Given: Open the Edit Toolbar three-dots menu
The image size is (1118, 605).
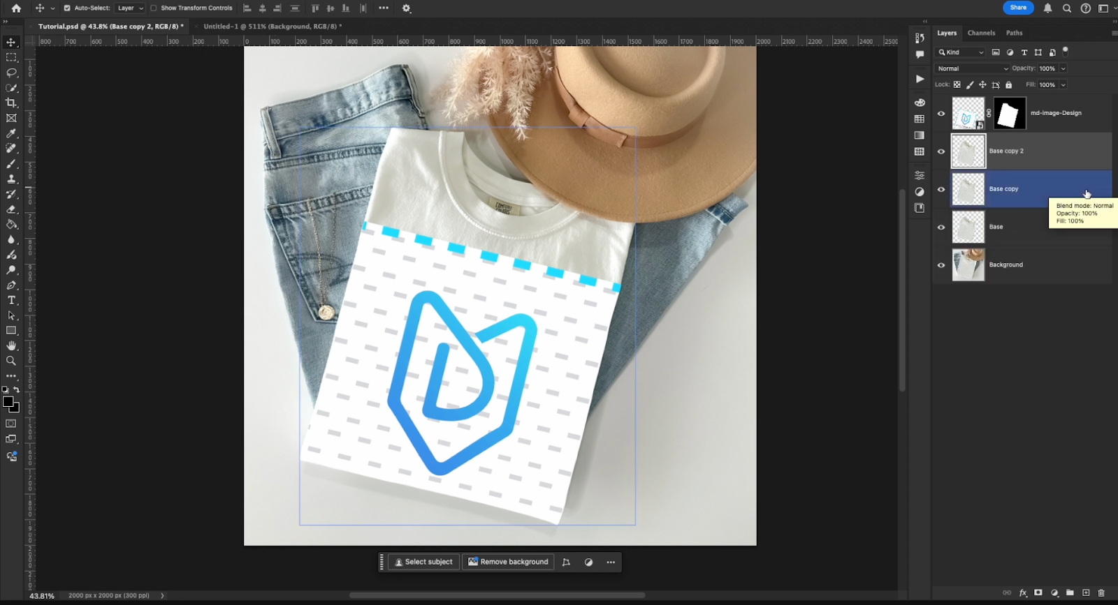Looking at the screenshot, I should (11, 376).
